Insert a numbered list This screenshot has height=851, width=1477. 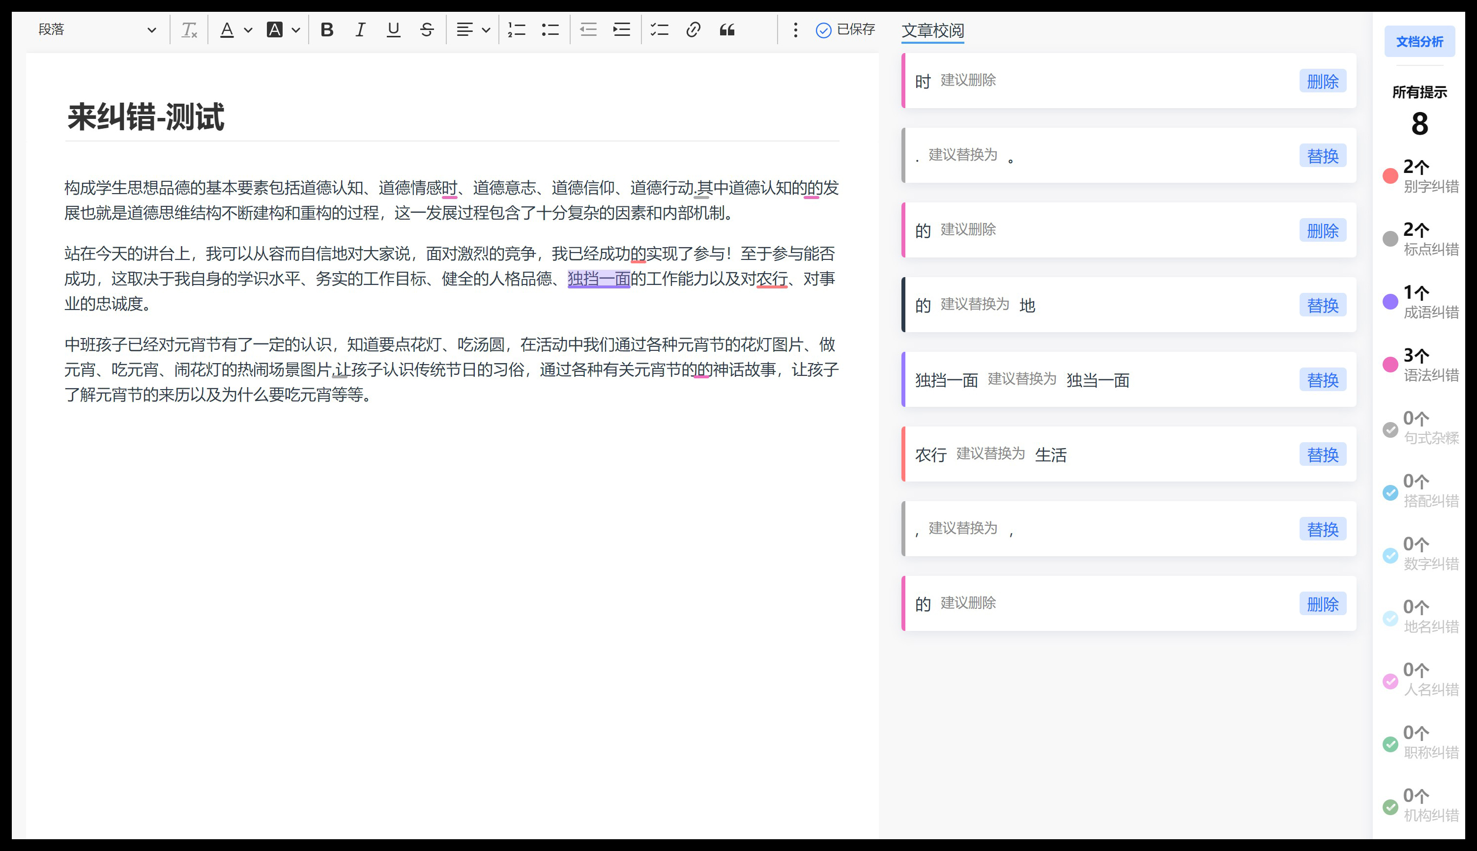coord(517,30)
